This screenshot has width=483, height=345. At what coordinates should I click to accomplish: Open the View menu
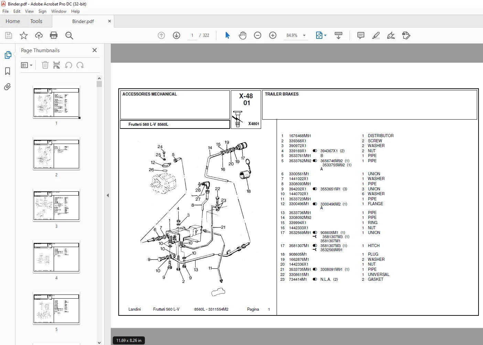(29, 11)
